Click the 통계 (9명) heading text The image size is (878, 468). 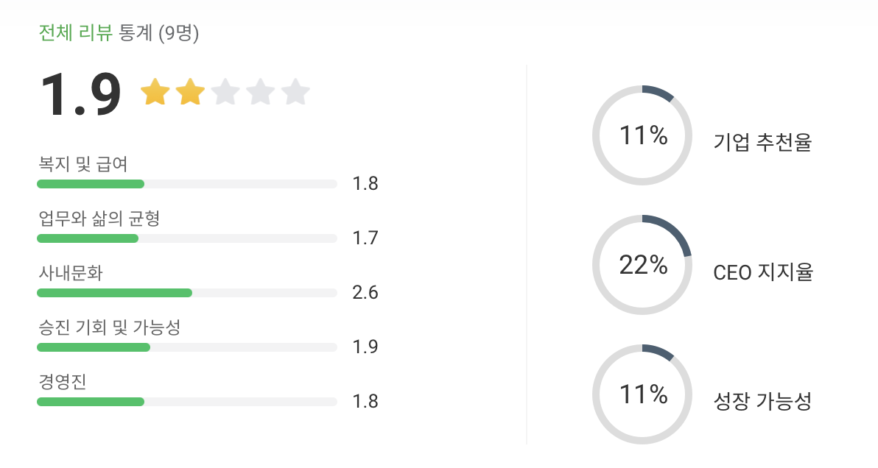click(x=159, y=33)
